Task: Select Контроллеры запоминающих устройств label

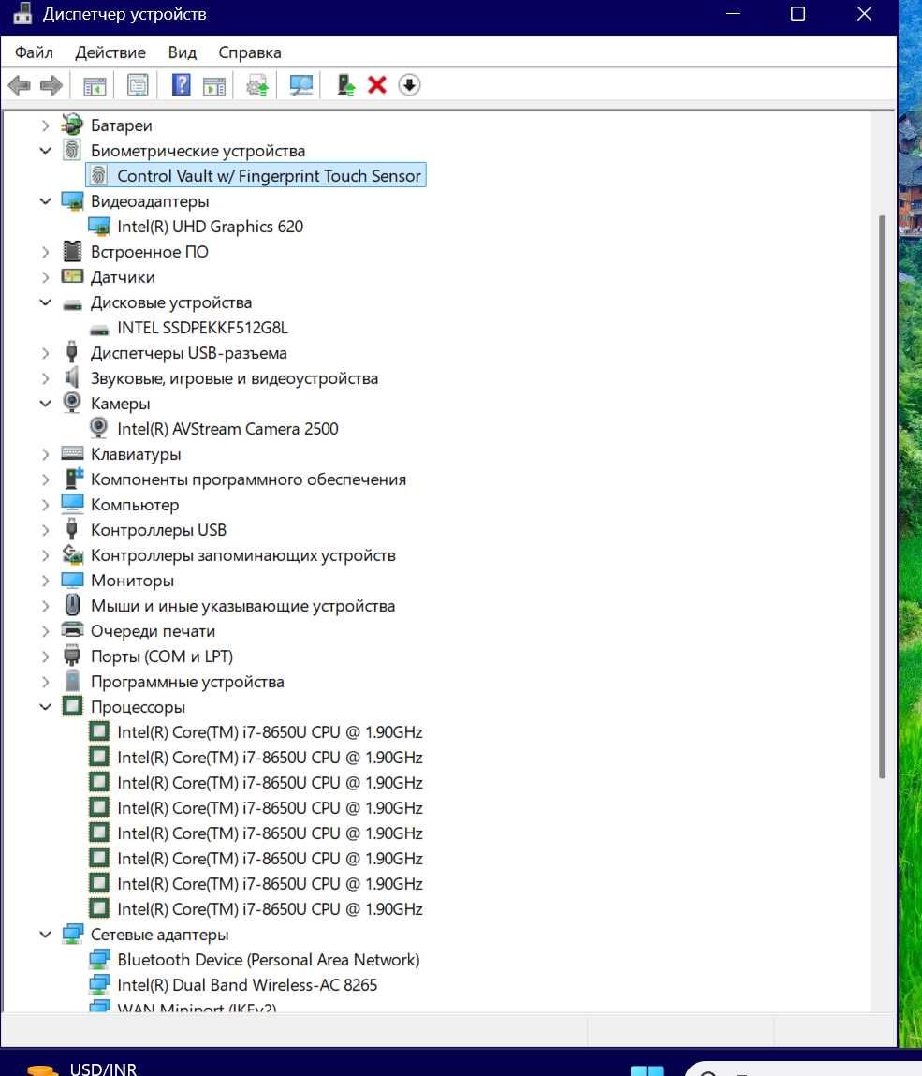Action: (242, 555)
